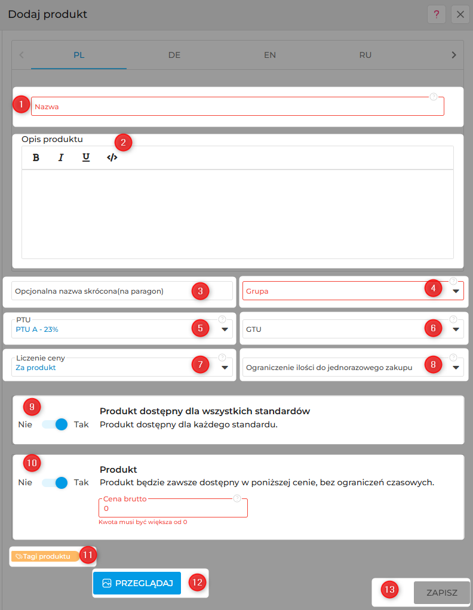Open the help hint on the Liczenie ceny field
Viewport: 473px width, 610px height.
coord(222,358)
